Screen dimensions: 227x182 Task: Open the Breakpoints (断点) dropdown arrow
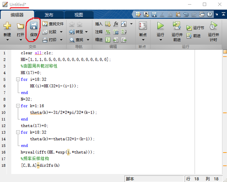[x=143, y=40]
